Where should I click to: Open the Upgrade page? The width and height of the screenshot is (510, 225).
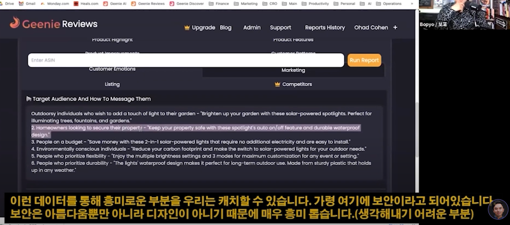point(203,28)
